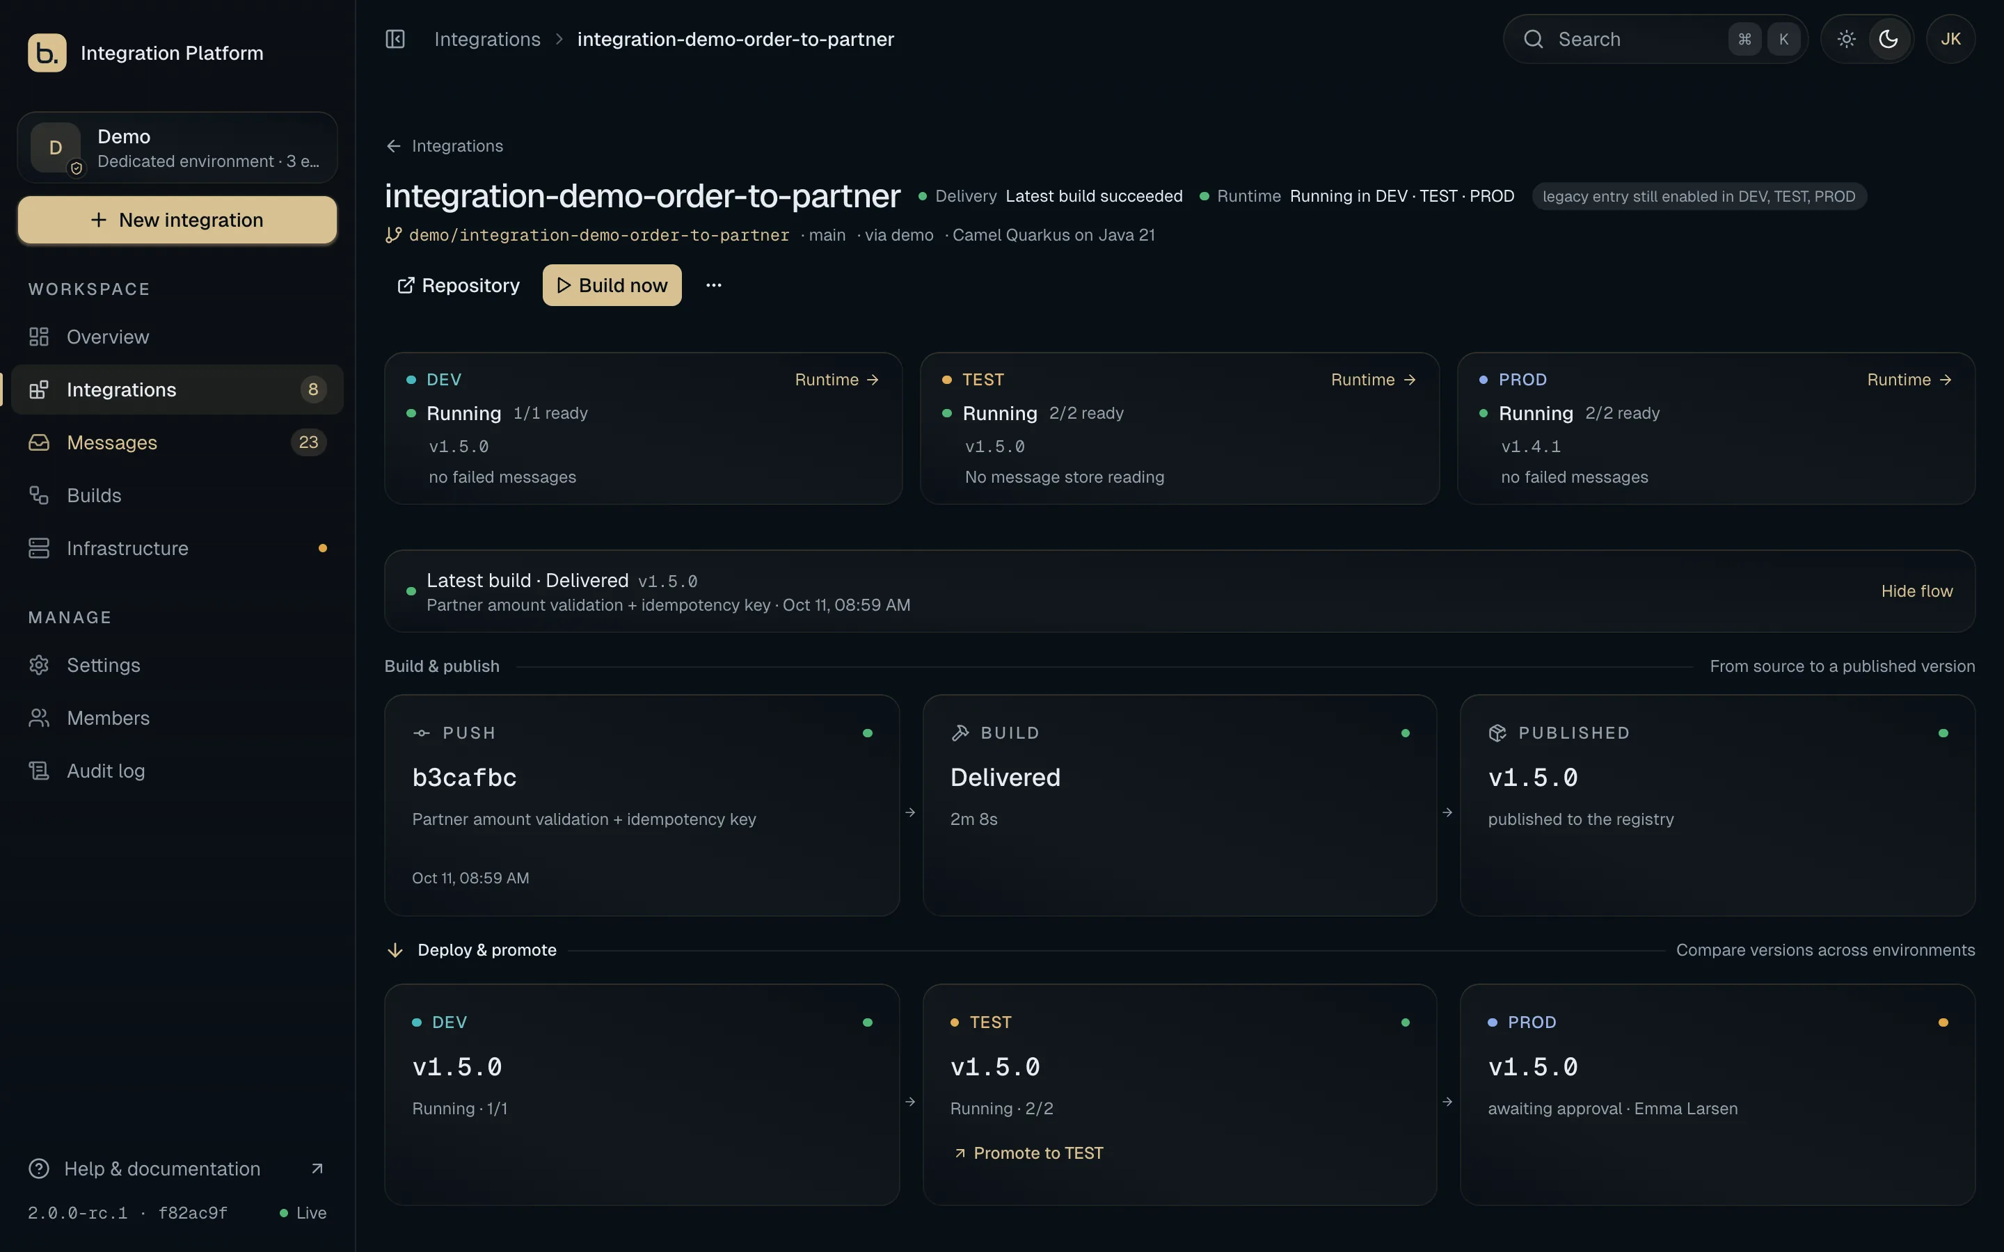Click the Messages count badge 23

coord(308,442)
